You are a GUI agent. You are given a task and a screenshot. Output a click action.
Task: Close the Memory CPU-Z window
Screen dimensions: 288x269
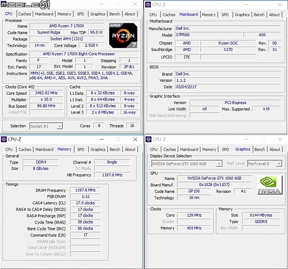click(x=135, y=139)
